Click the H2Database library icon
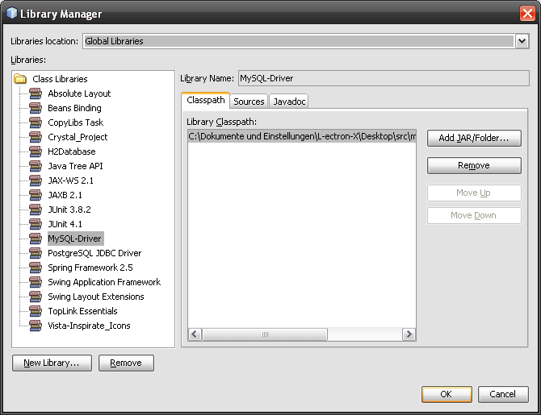 point(36,151)
